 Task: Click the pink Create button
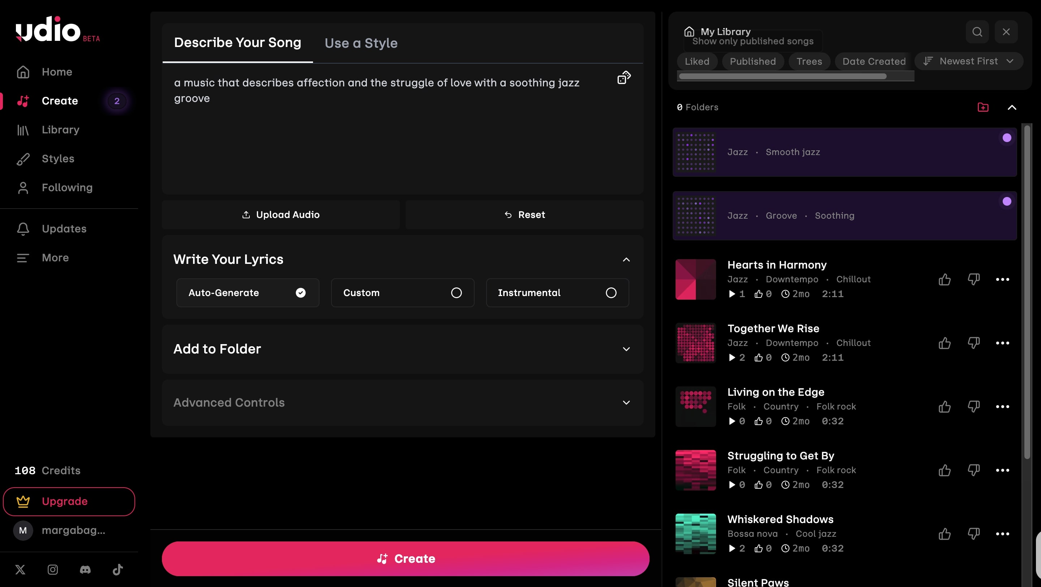[405, 558]
